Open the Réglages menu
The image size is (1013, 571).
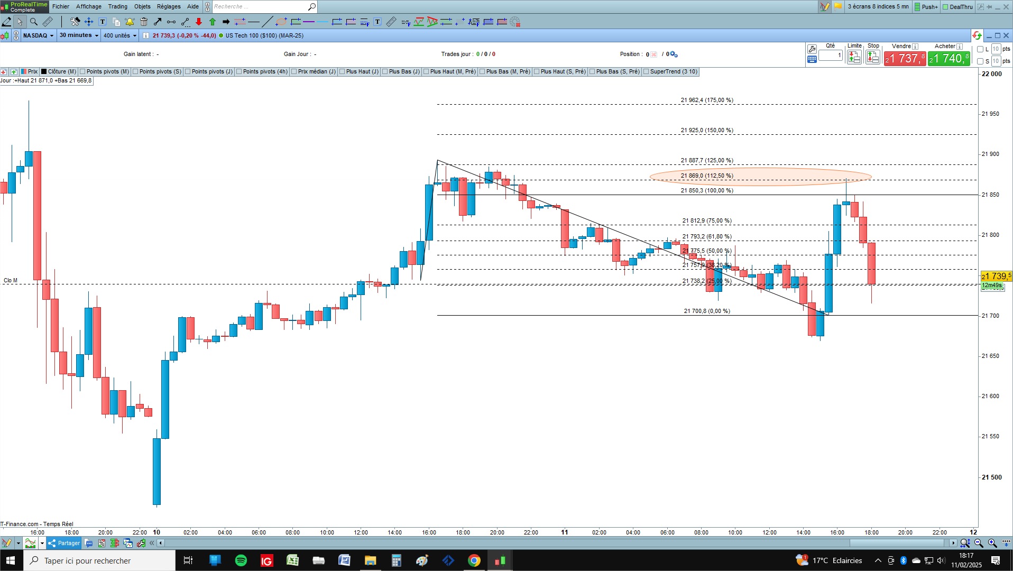tap(169, 6)
